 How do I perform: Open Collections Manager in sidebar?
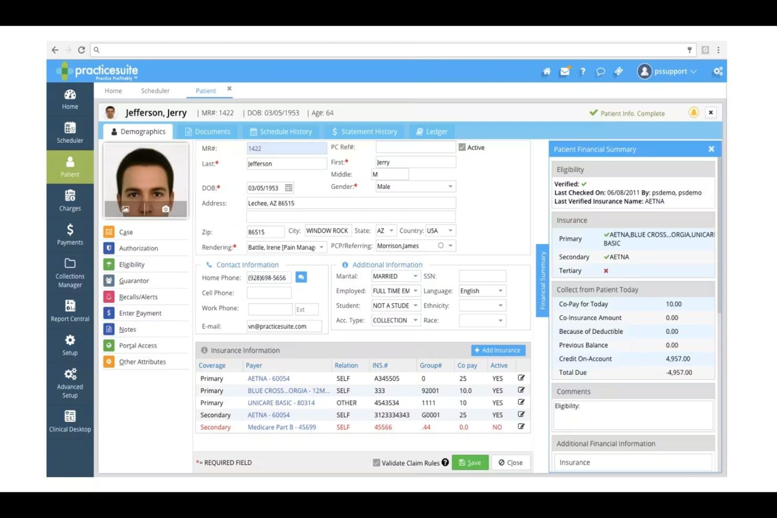(x=70, y=272)
